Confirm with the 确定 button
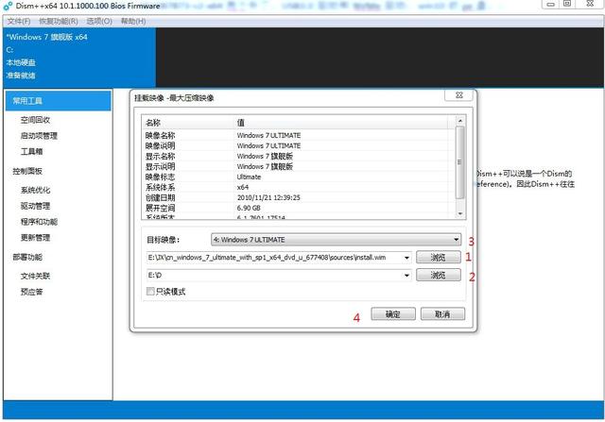The width and height of the screenshot is (605, 422). click(393, 314)
